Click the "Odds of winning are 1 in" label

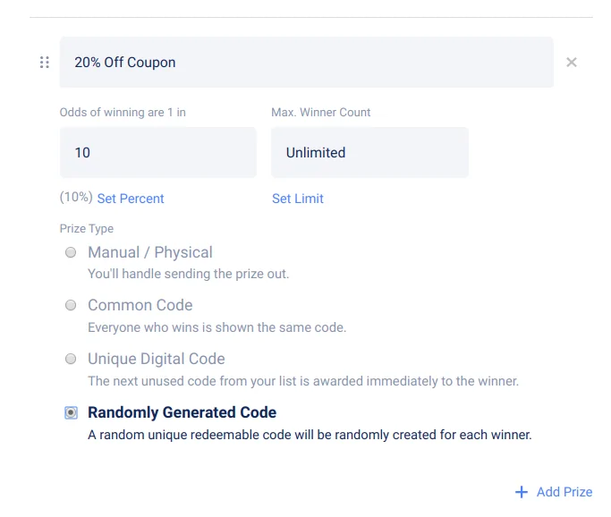[x=123, y=113]
